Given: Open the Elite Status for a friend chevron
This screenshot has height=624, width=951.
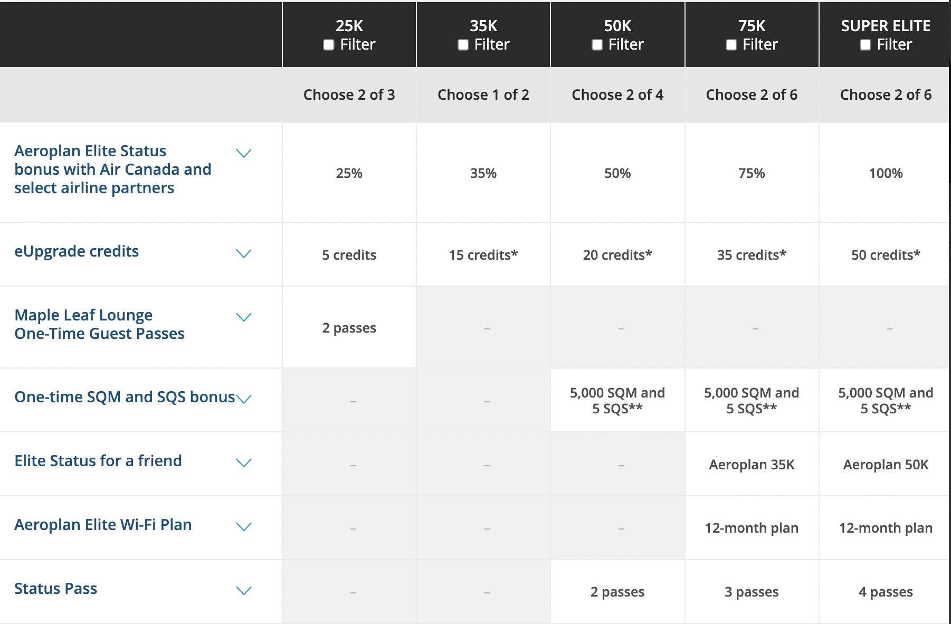Looking at the screenshot, I should (243, 463).
